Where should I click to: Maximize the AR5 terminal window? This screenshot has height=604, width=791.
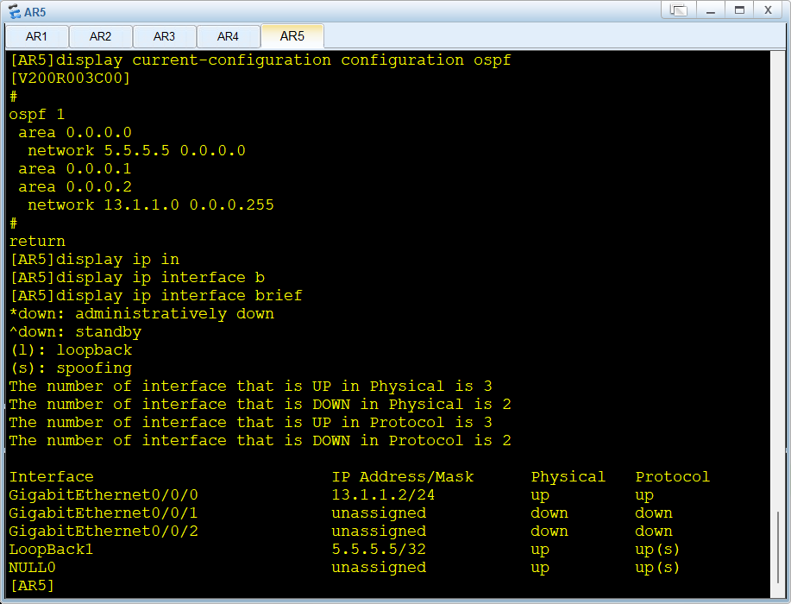tap(739, 10)
